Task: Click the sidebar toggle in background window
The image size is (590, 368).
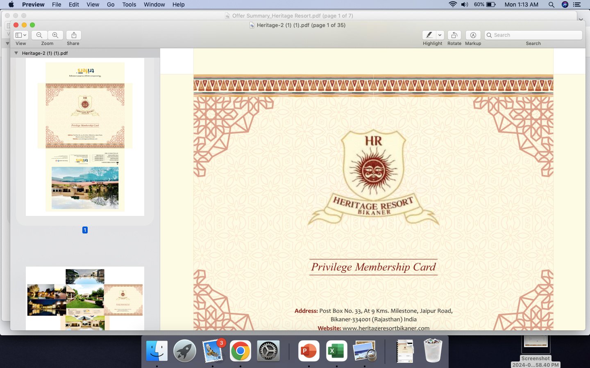Action: (7, 26)
